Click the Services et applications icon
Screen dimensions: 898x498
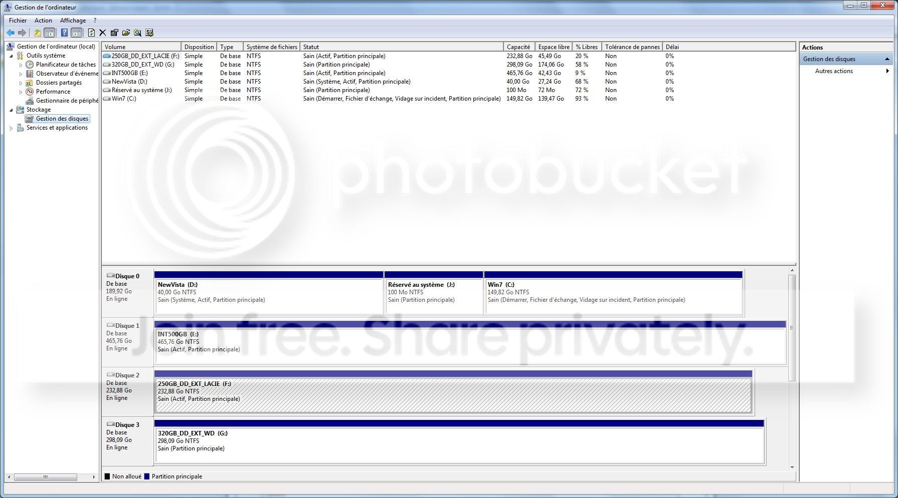coord(20,128)
